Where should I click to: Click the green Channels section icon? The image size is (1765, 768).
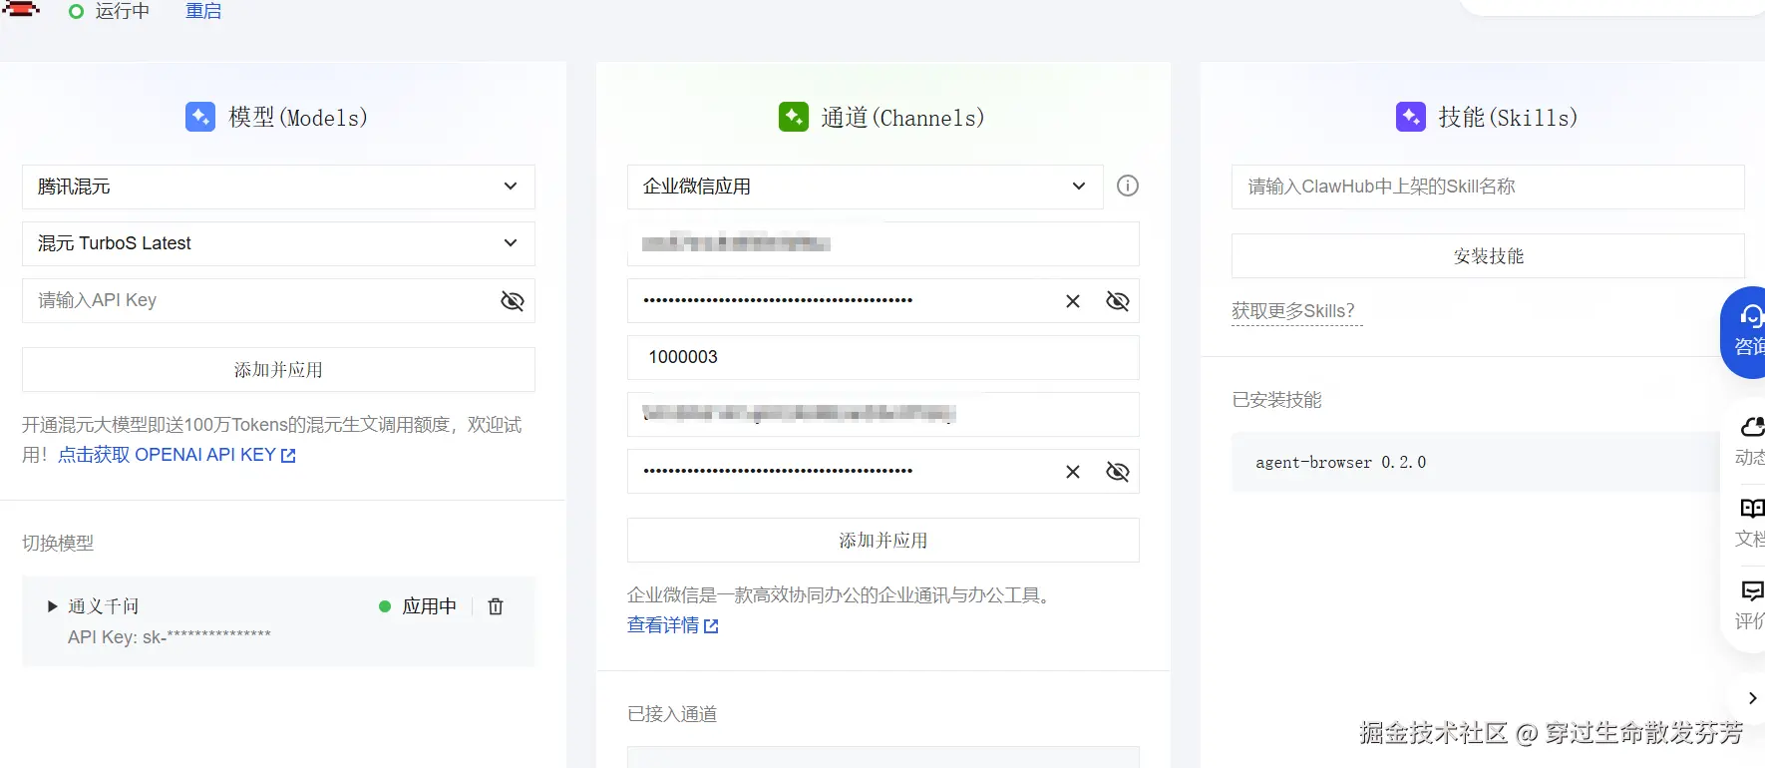point(794,117)
